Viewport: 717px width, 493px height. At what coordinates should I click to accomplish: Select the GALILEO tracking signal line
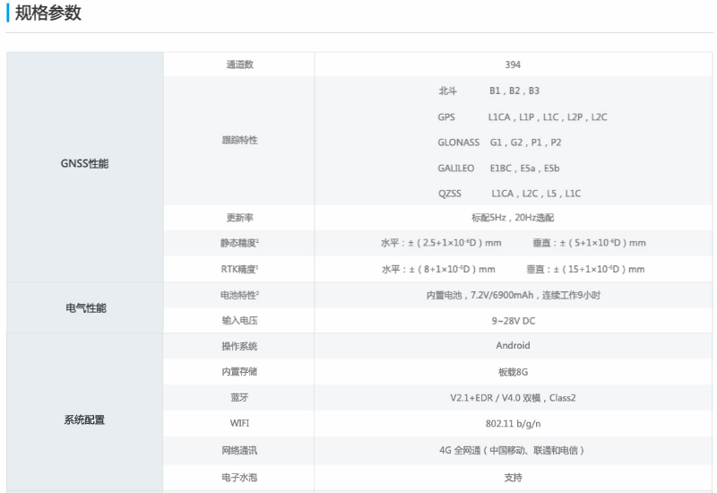[x=498, y=168]
